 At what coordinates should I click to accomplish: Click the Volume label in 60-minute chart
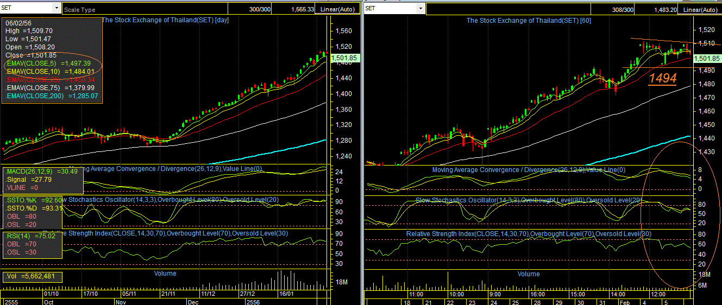pos(529,274)
